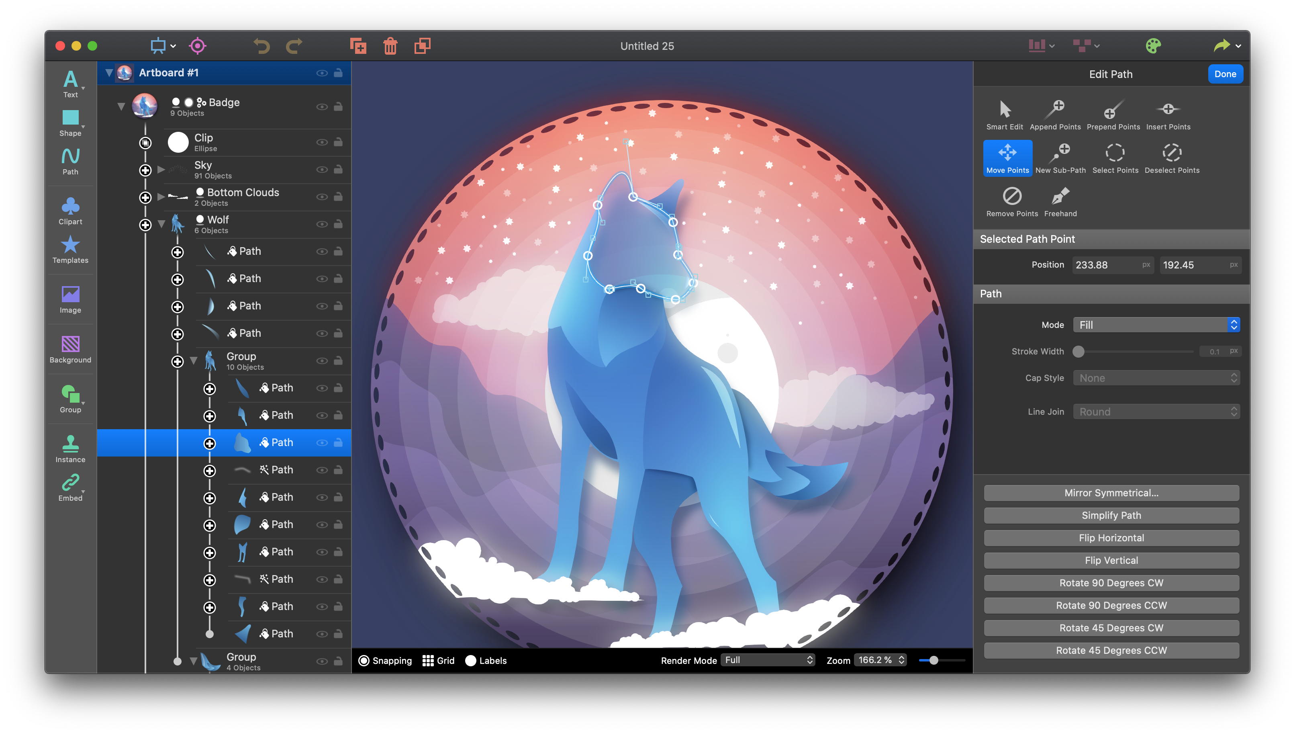
Task: Click the Mirror Symmetrical button
Action: click(1111, 493)
